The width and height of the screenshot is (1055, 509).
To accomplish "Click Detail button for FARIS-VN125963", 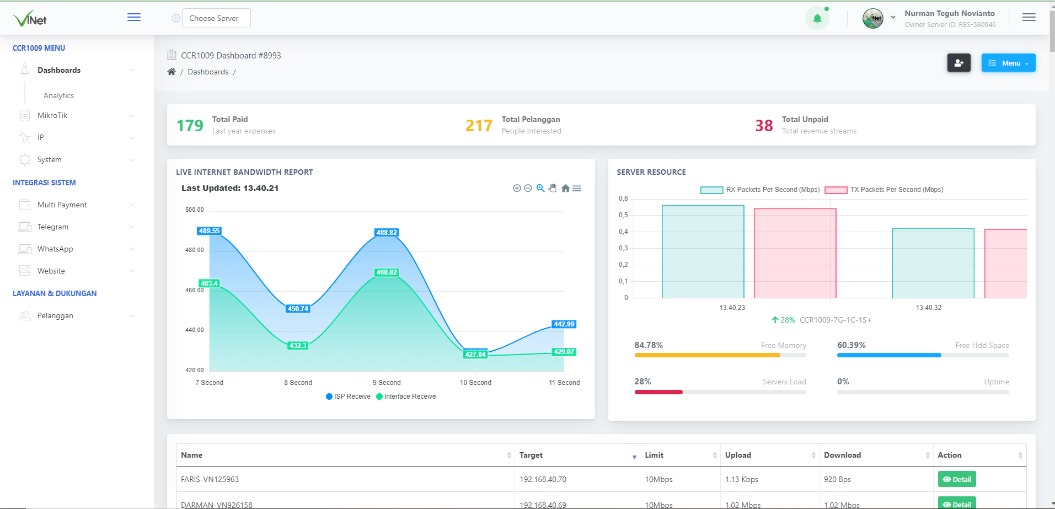I will (957, 479).
